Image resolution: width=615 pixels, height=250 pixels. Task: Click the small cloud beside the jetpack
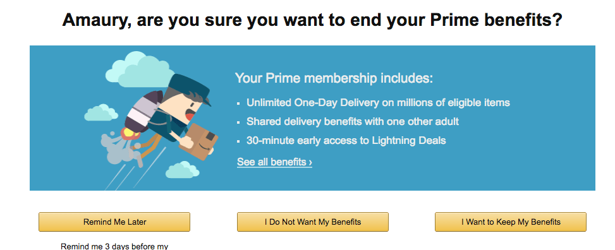[100, 112]
